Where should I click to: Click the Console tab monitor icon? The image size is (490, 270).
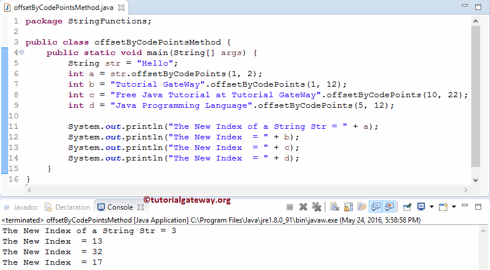point(101,207)
